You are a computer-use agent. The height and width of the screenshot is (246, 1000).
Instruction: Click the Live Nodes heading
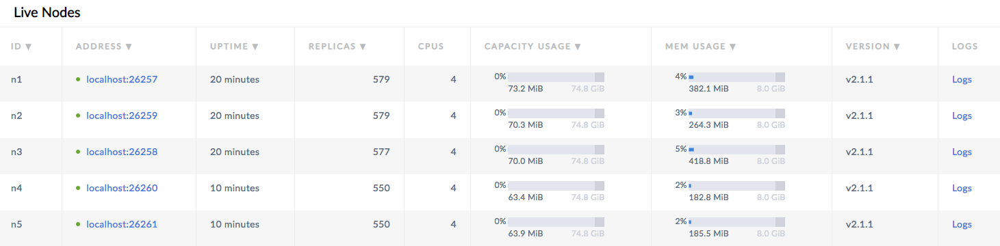[47, 12]
